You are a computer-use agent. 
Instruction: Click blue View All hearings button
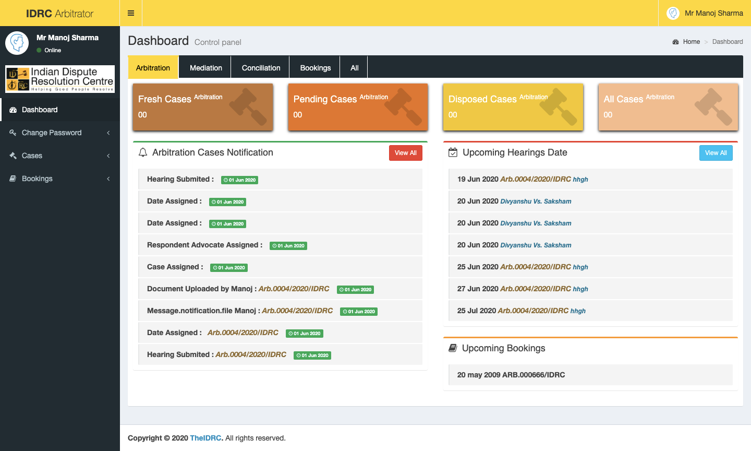point(716,153)
